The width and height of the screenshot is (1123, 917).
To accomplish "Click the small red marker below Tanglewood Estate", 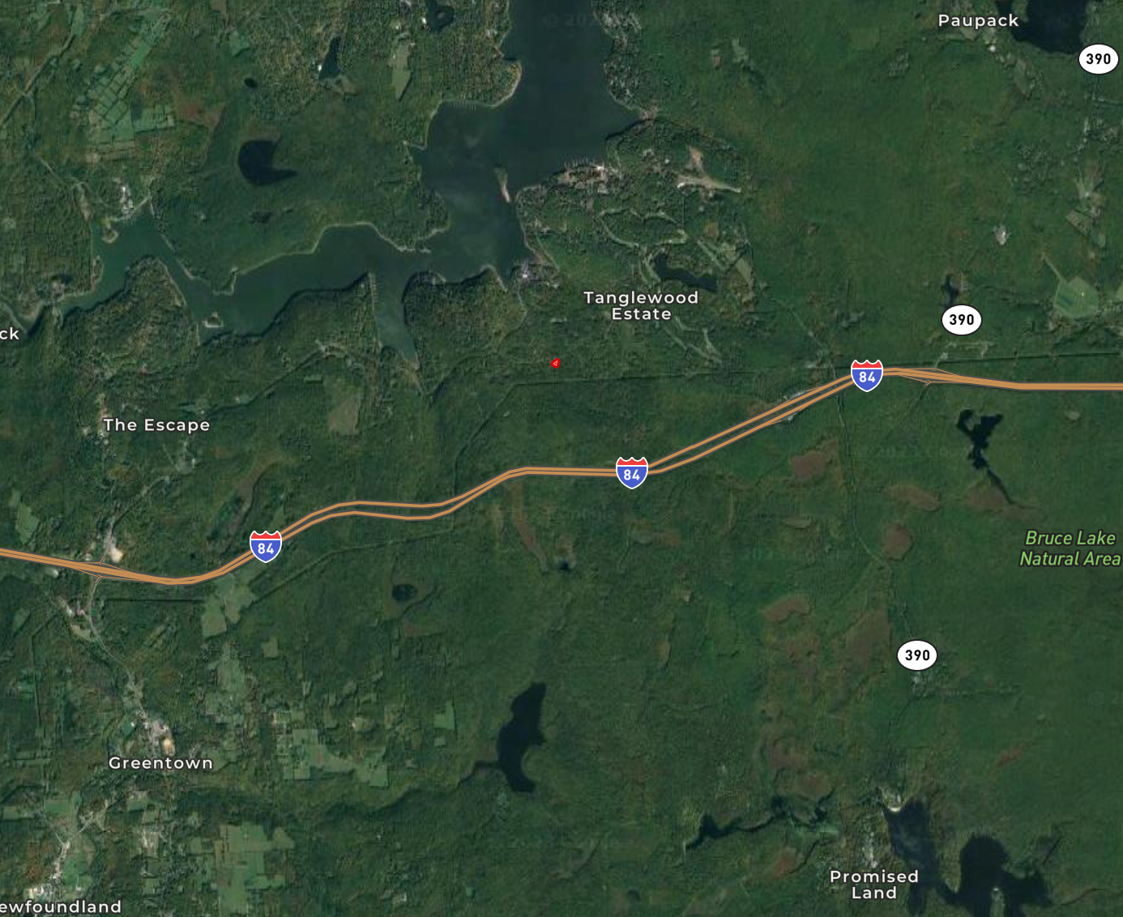I will point(555,364).
